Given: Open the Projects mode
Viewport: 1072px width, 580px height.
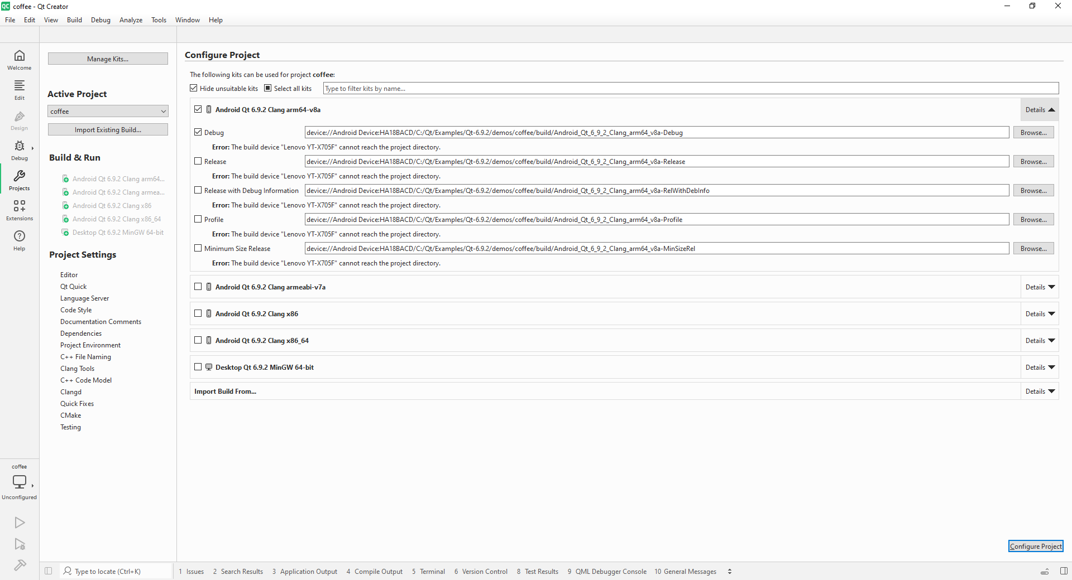Looking at the screenshot, I should 20,180.
